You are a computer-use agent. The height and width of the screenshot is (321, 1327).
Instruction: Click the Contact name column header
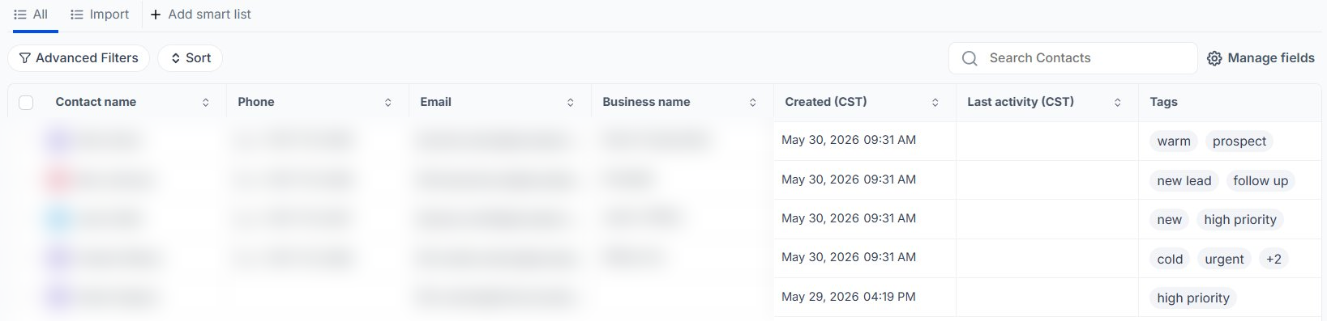[96, 102]
